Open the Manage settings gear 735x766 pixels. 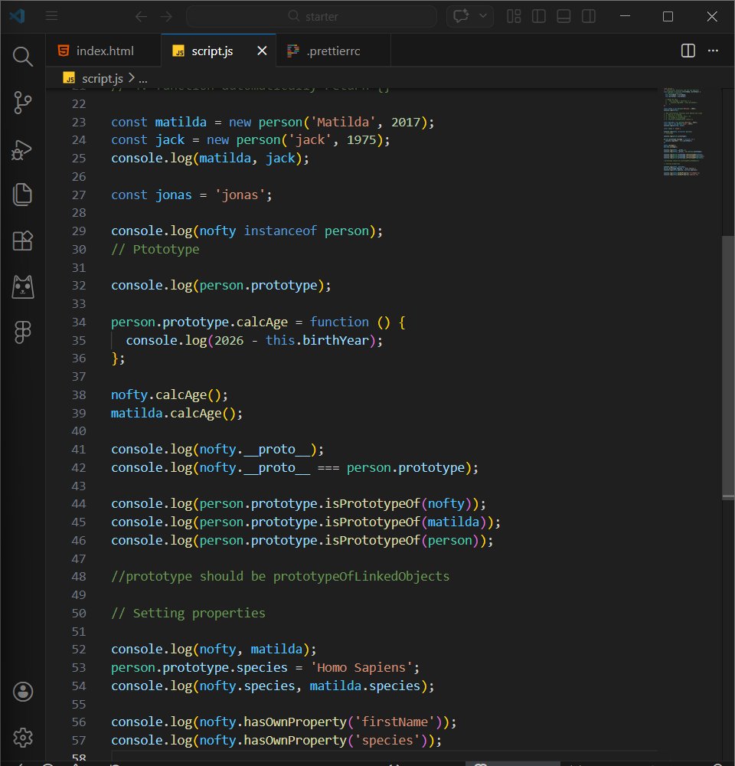23,738
